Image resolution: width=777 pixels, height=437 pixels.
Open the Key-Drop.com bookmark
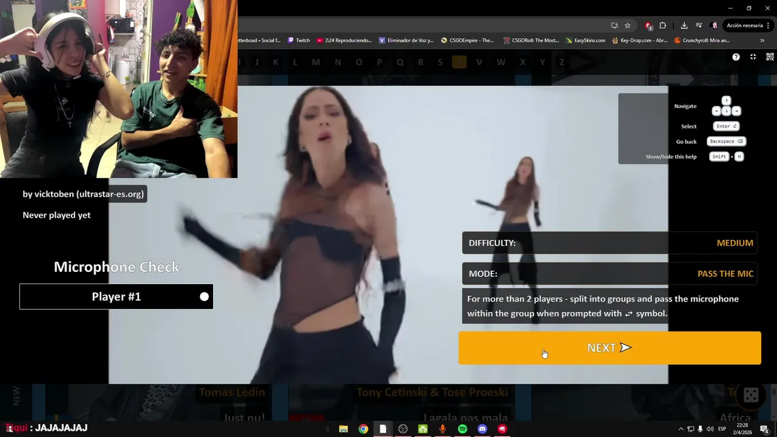click(x=640, y=41)
